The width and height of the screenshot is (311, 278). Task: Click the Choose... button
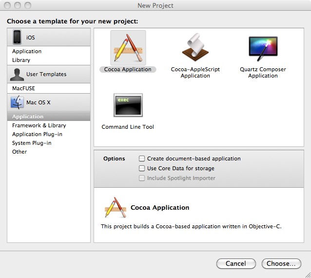281,263
